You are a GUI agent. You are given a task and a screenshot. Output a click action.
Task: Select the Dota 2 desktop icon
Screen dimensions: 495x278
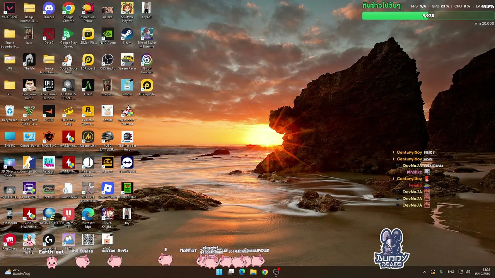49,36
